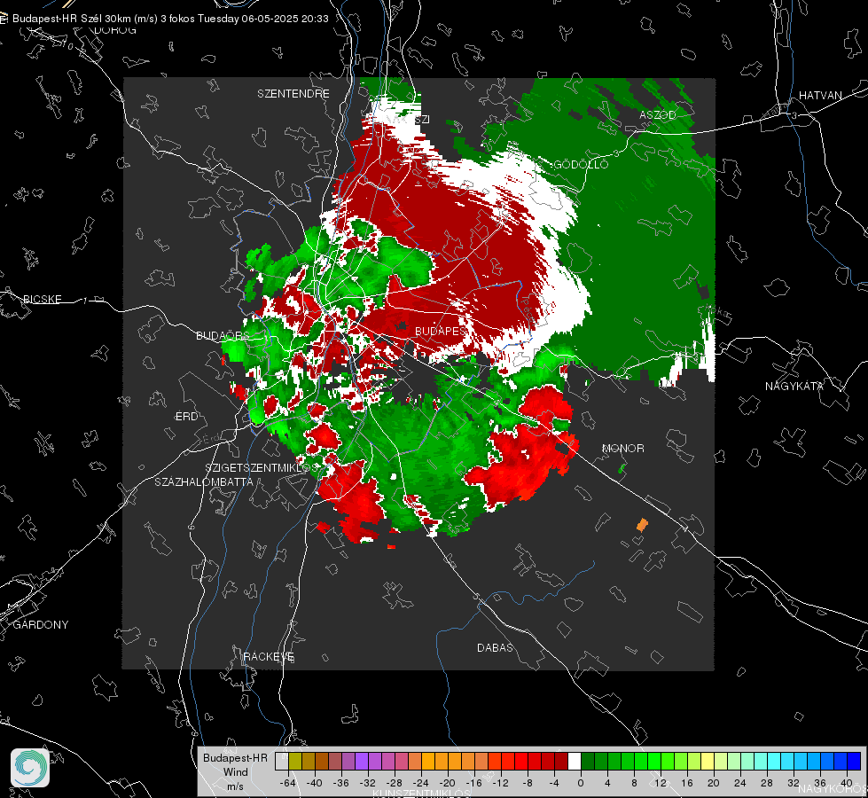Click the Wind label in the legend
Screen dimensions: 868x798
pyautogui.click(x=235, y=772)
